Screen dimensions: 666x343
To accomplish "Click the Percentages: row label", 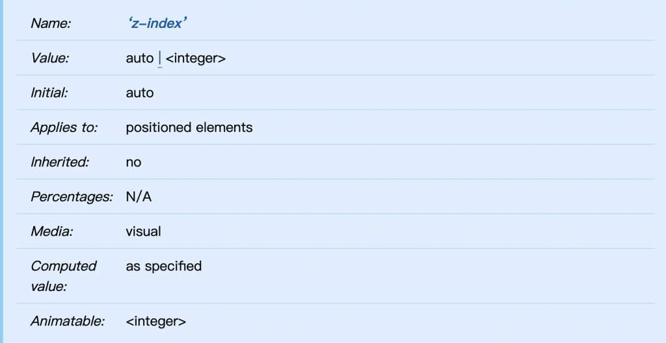I will click(72, 197).
